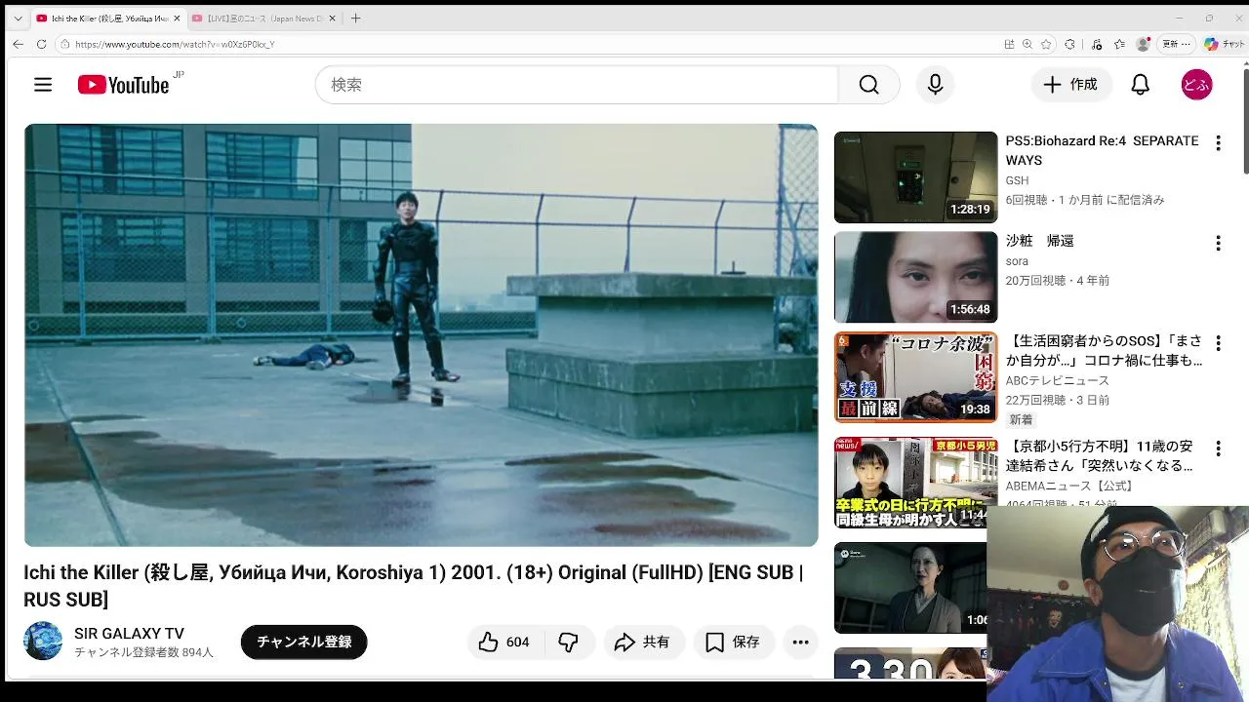Click the zoom magnifier in address bar

(x=1027, y=44)
